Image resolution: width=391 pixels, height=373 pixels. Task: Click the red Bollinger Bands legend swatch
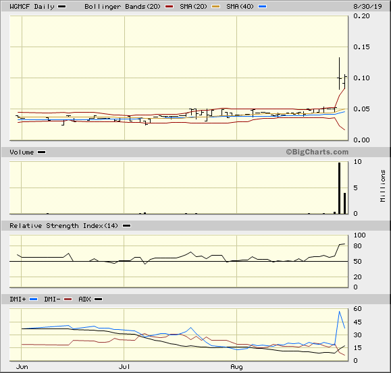tap(169, 7)
